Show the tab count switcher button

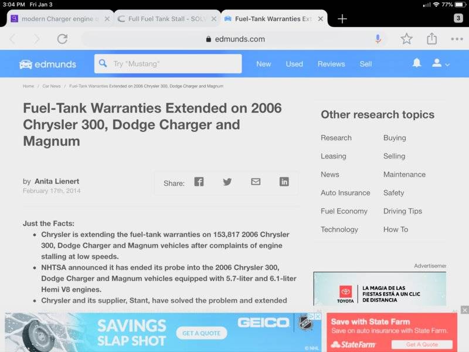pos(458,18)
